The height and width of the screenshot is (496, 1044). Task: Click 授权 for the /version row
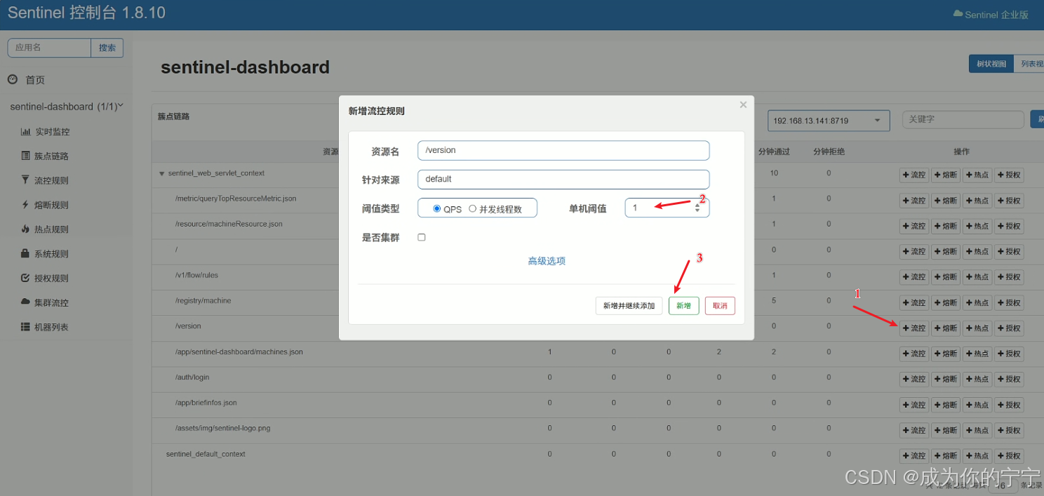click(1009, 328)
